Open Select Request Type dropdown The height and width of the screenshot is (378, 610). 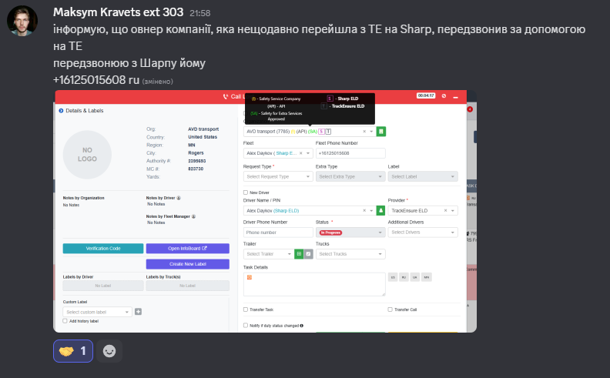point(278,176)
